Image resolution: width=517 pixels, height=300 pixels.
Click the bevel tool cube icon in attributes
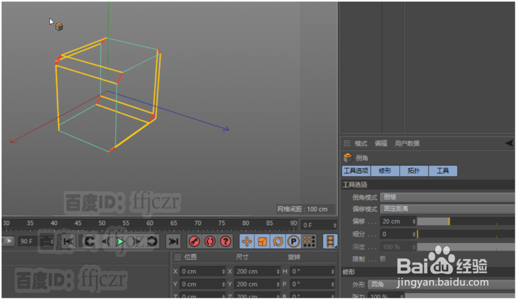coord(348,157)
